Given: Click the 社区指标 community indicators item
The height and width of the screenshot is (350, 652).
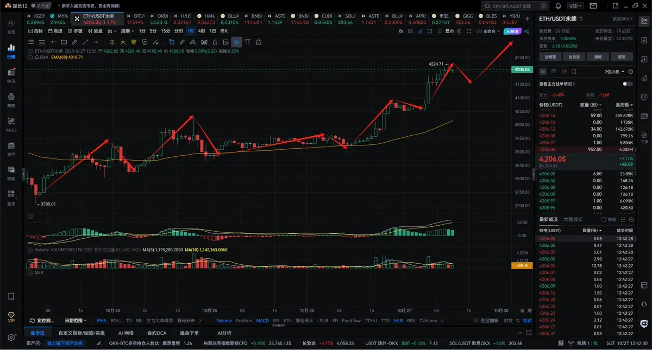Looking at the screenshot, I should [x=487, y=321].
